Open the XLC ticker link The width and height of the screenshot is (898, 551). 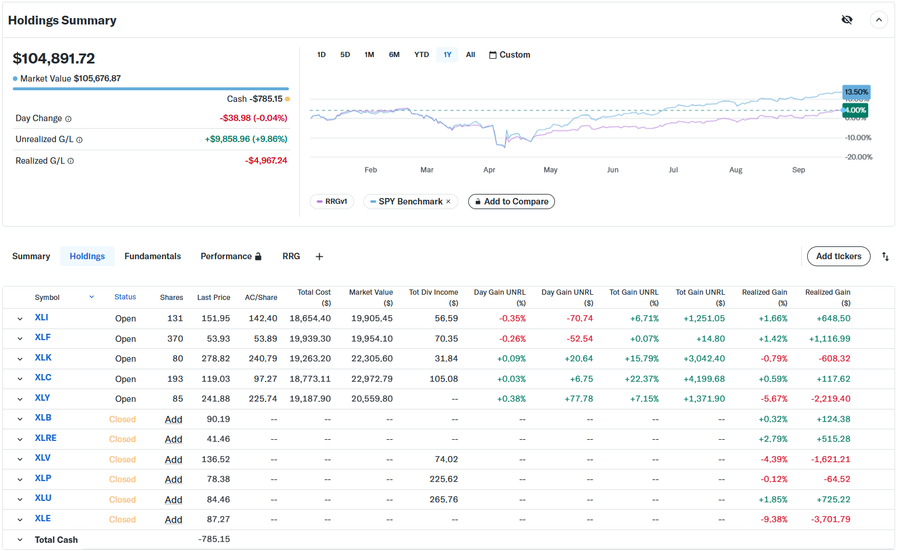(x=43, y=377)
